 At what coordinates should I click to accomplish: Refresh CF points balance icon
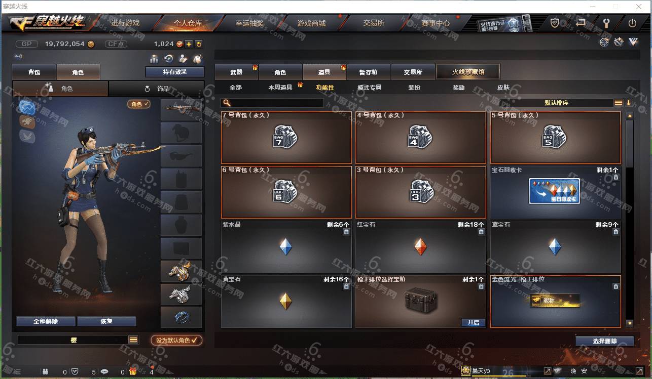pos(199,44)
